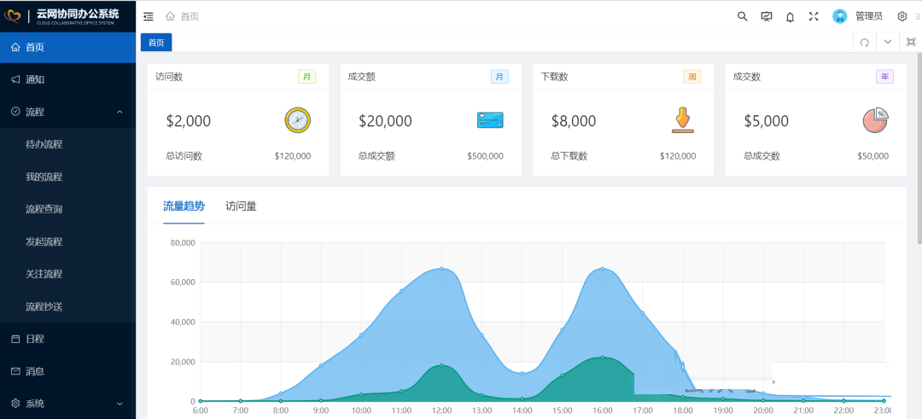Open 待办流程 in the sidebar
Screen dimensions: 922x419
44,144
